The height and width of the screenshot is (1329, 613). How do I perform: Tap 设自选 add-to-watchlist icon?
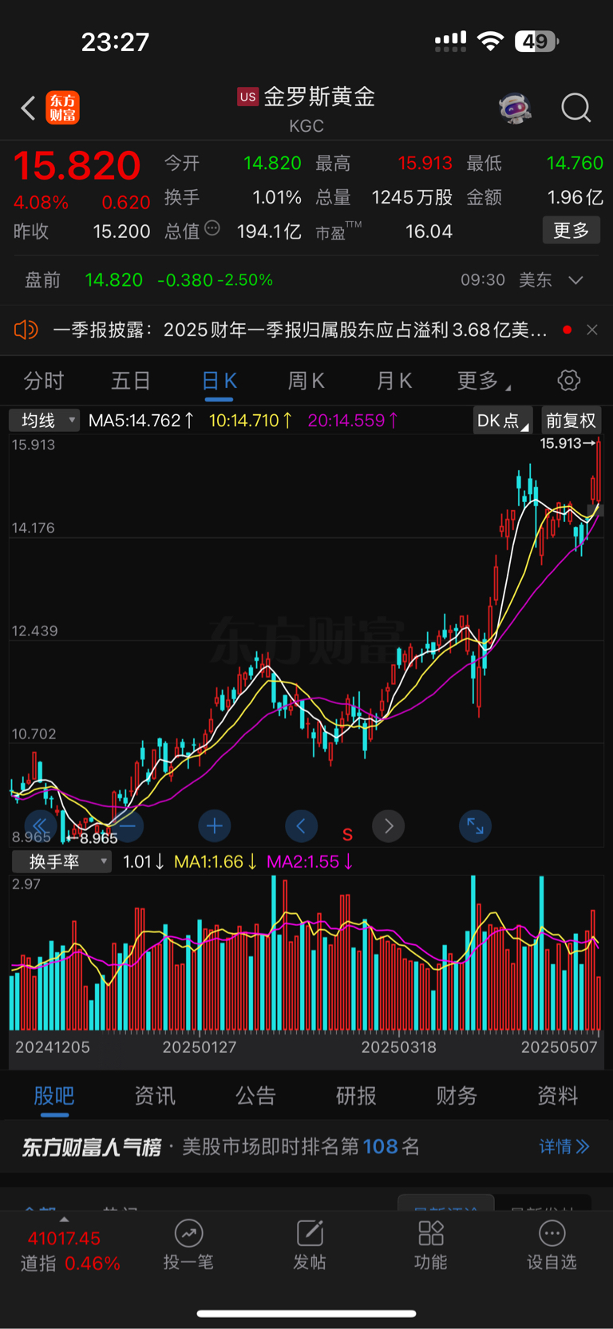552,1233
